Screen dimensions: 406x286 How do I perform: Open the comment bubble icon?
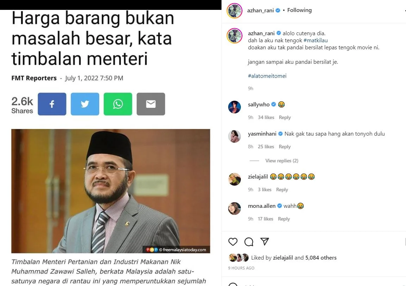tap(249, 242)
